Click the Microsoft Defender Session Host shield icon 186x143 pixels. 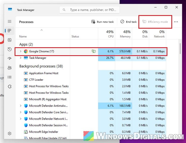pos(26,125)
